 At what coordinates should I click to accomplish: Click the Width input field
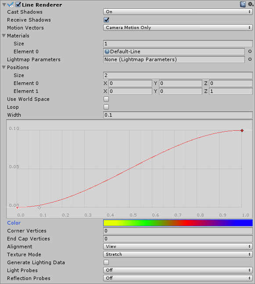point(178,115)
